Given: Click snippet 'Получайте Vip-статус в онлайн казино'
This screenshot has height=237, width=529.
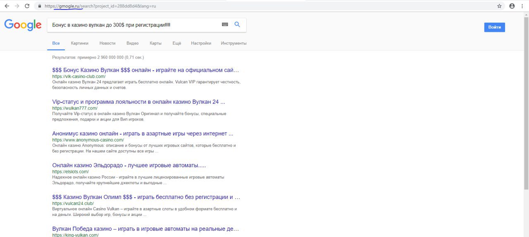Looking at the screenshot, I should pyautogui.click(x=139, y=116).
